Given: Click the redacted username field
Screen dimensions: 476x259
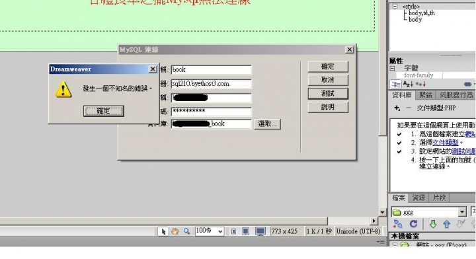Looking at the screenshot, I should click(212, 98).
